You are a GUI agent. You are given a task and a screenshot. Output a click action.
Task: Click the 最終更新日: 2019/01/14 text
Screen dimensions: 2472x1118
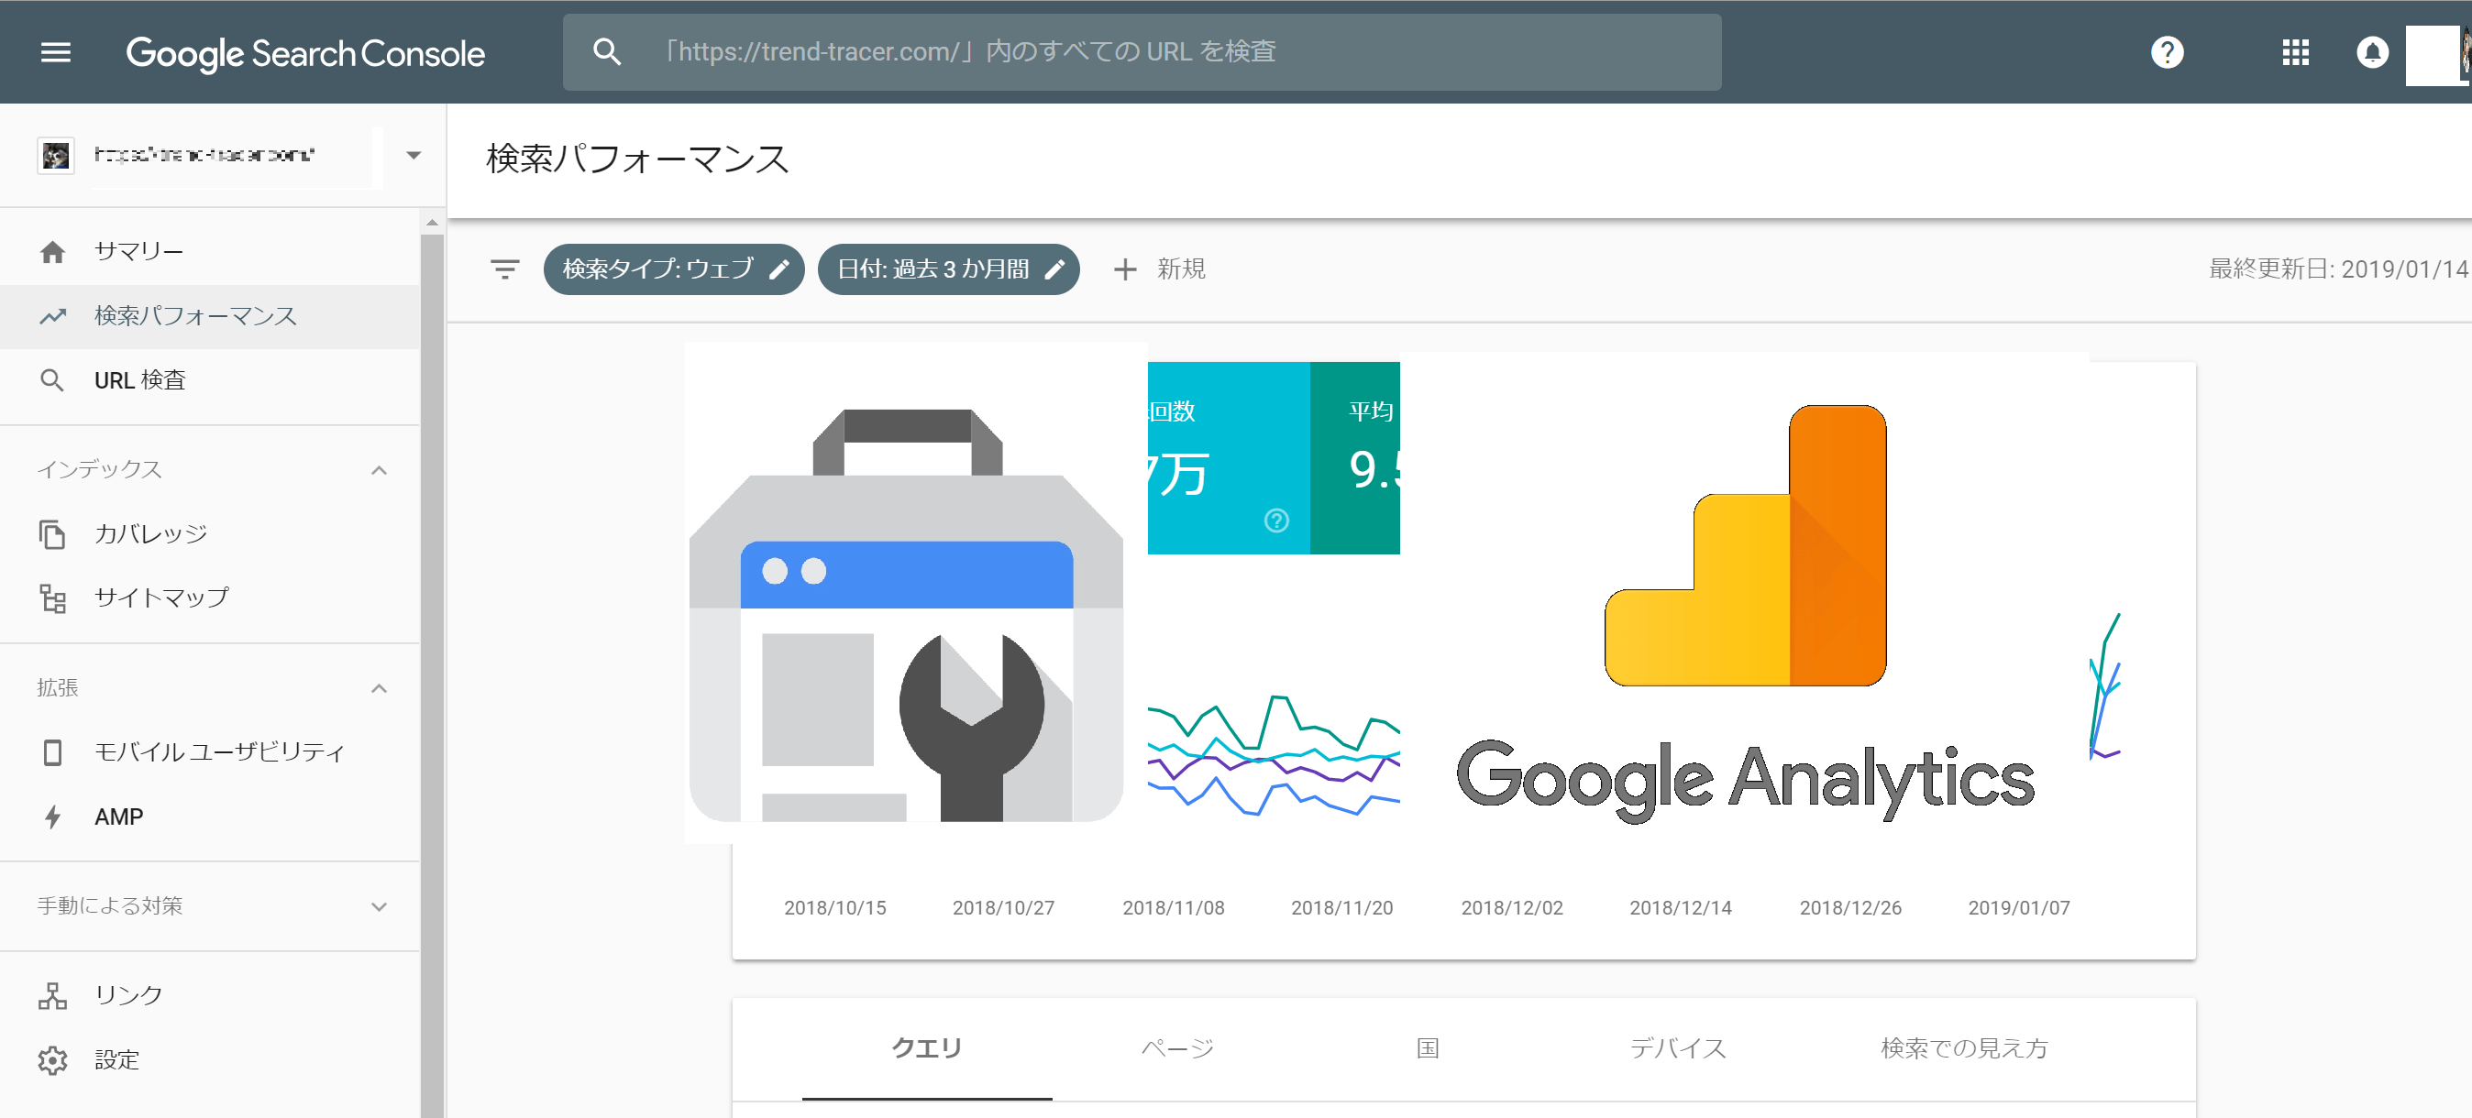[x=2339, y=269]
